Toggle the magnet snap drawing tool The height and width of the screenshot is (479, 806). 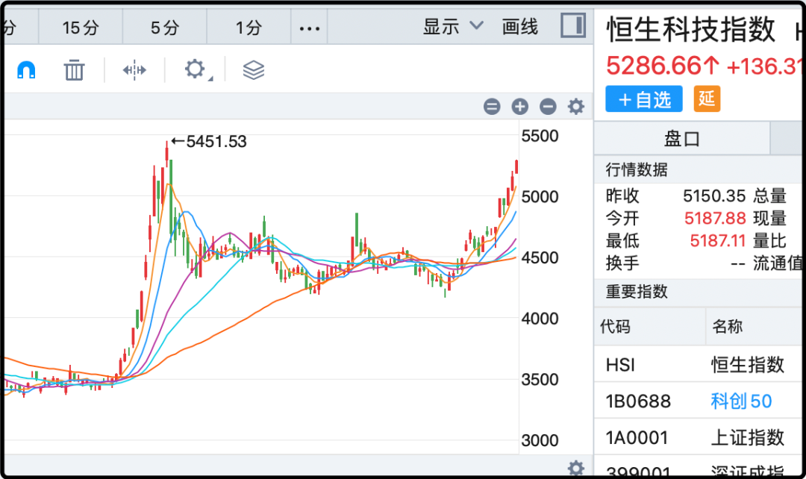click(x=26, y=70)
